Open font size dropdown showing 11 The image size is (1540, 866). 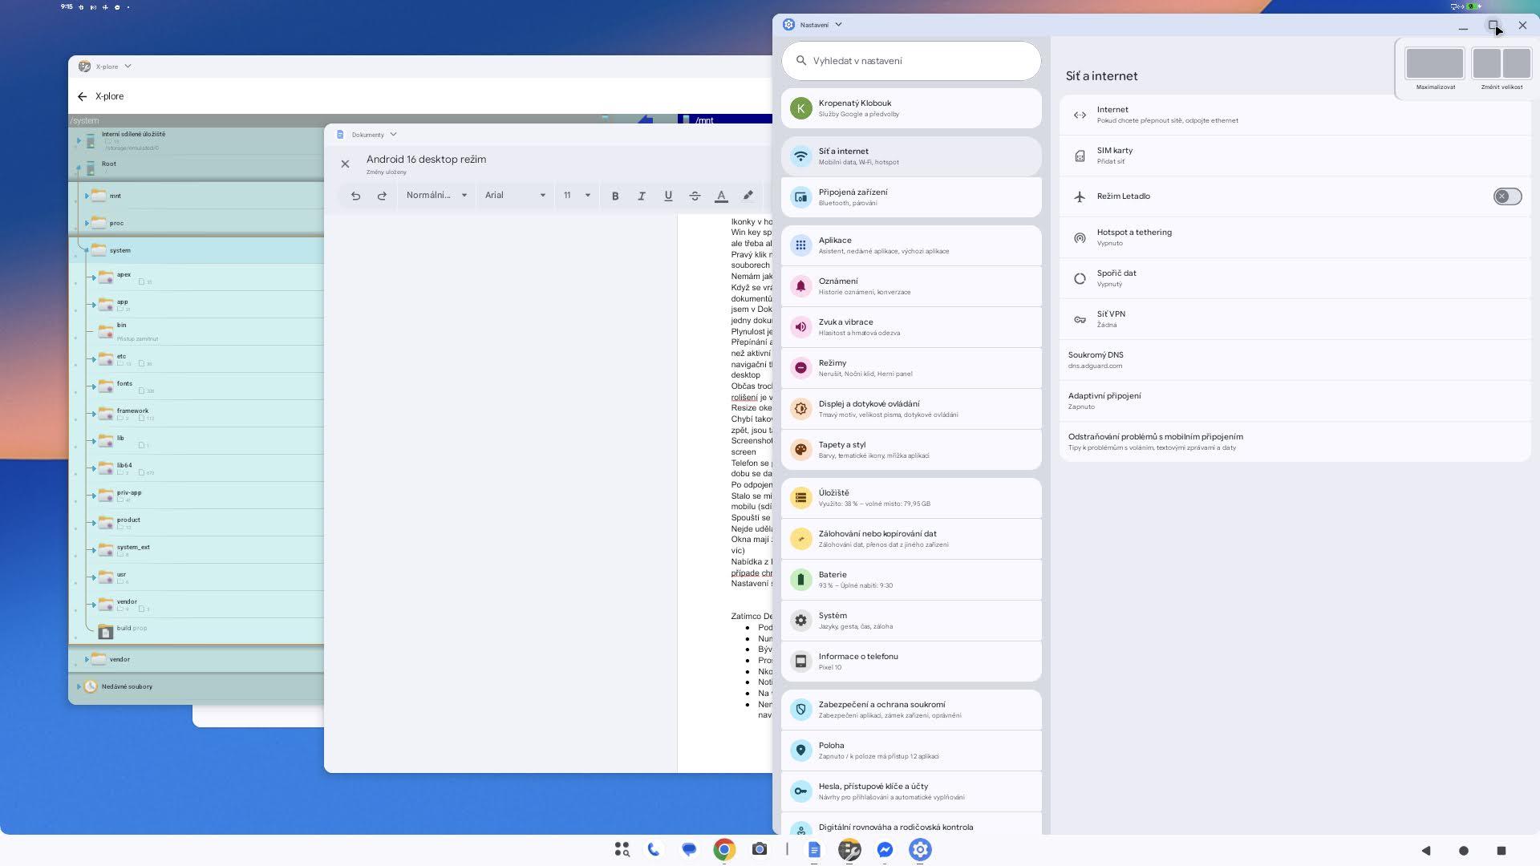click(576, 196)
